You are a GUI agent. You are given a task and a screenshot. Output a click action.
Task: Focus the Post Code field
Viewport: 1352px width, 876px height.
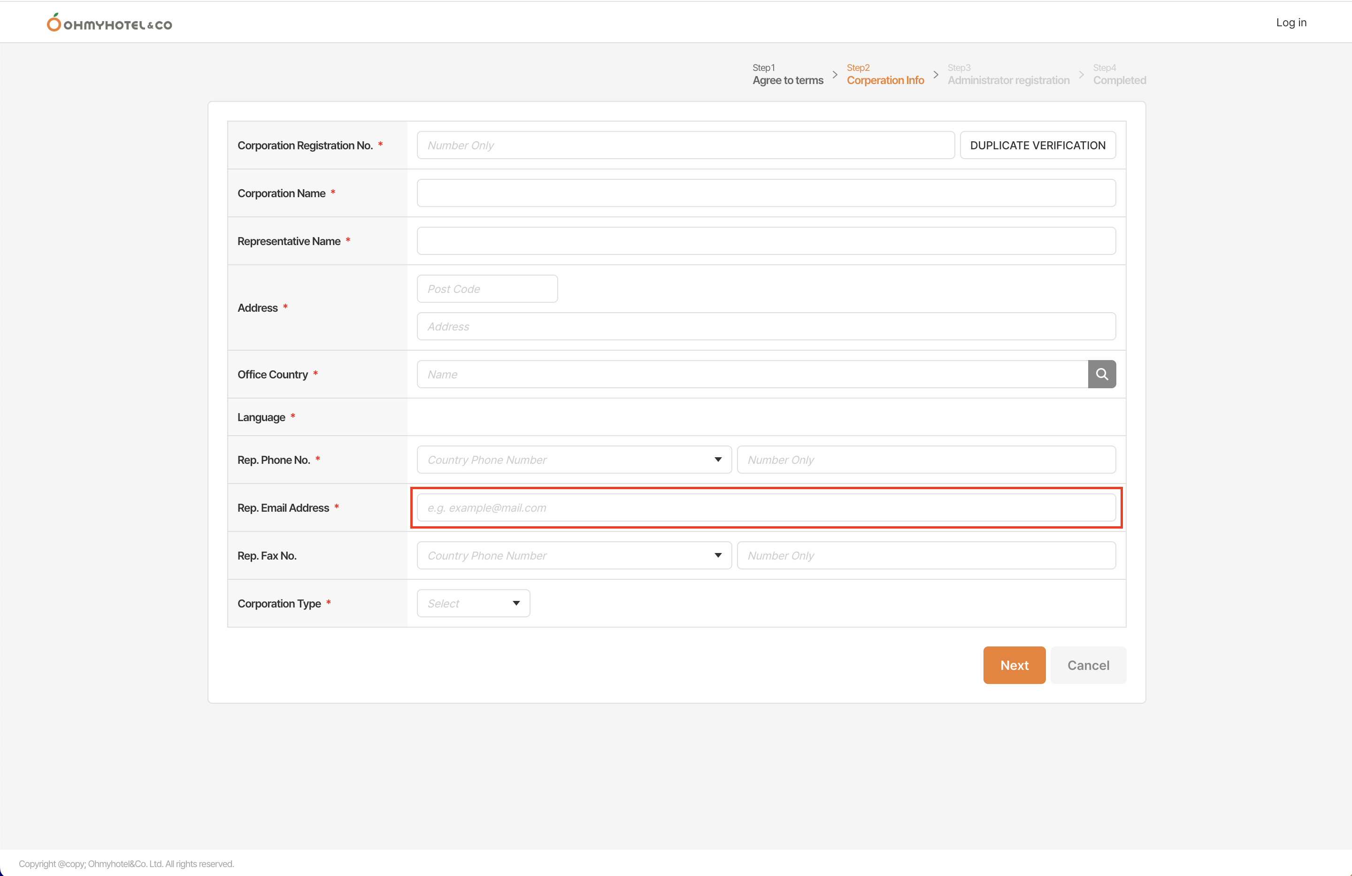click(x=487, y=289)
